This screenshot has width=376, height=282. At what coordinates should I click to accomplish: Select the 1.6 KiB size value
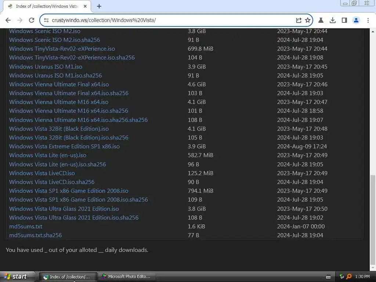(196, 227)
